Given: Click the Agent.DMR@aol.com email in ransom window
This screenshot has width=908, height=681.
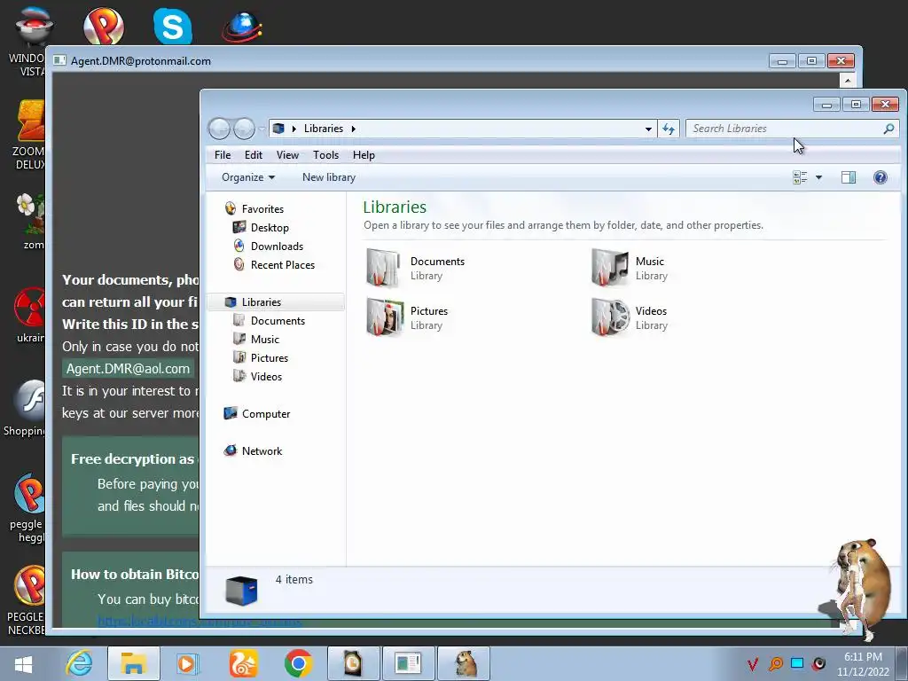Looking at the screenshot, I should [128, 369].
